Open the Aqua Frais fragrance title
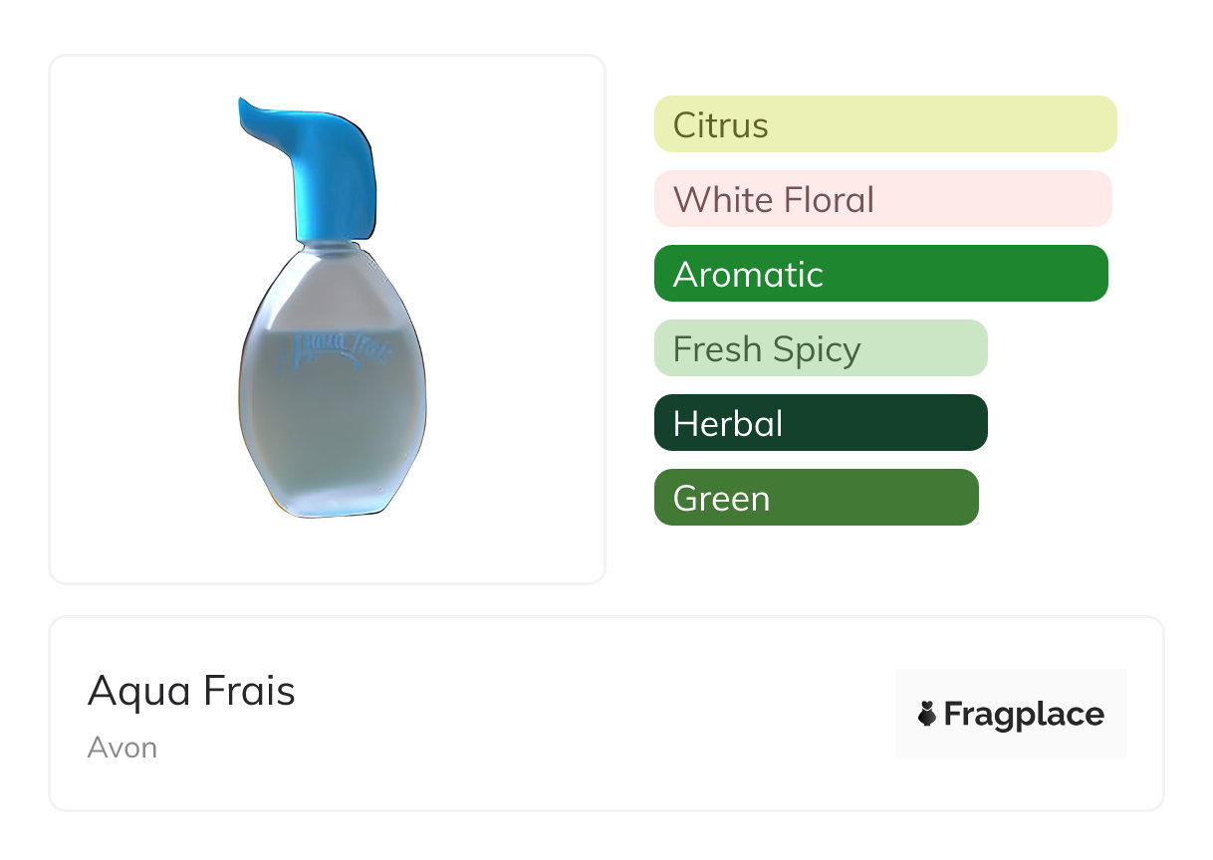This screenshot has height=860, width=1213. 191,690
